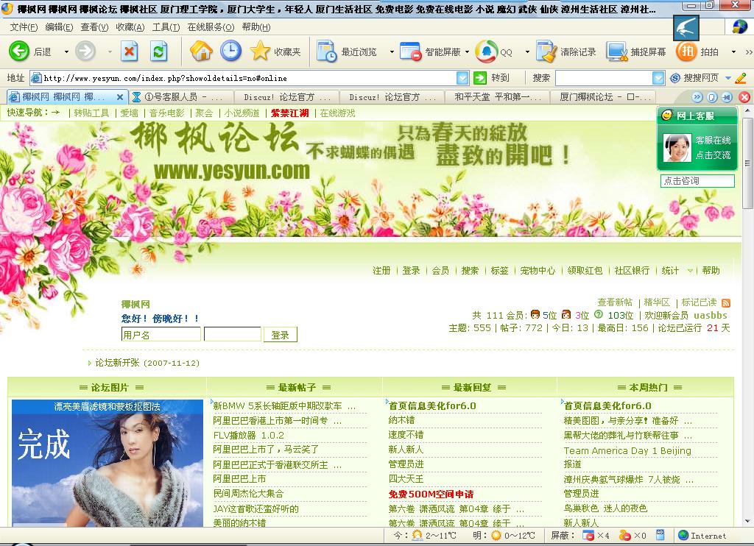Click the 查看新帖 link
754x546 pixels.
[615, 302]
